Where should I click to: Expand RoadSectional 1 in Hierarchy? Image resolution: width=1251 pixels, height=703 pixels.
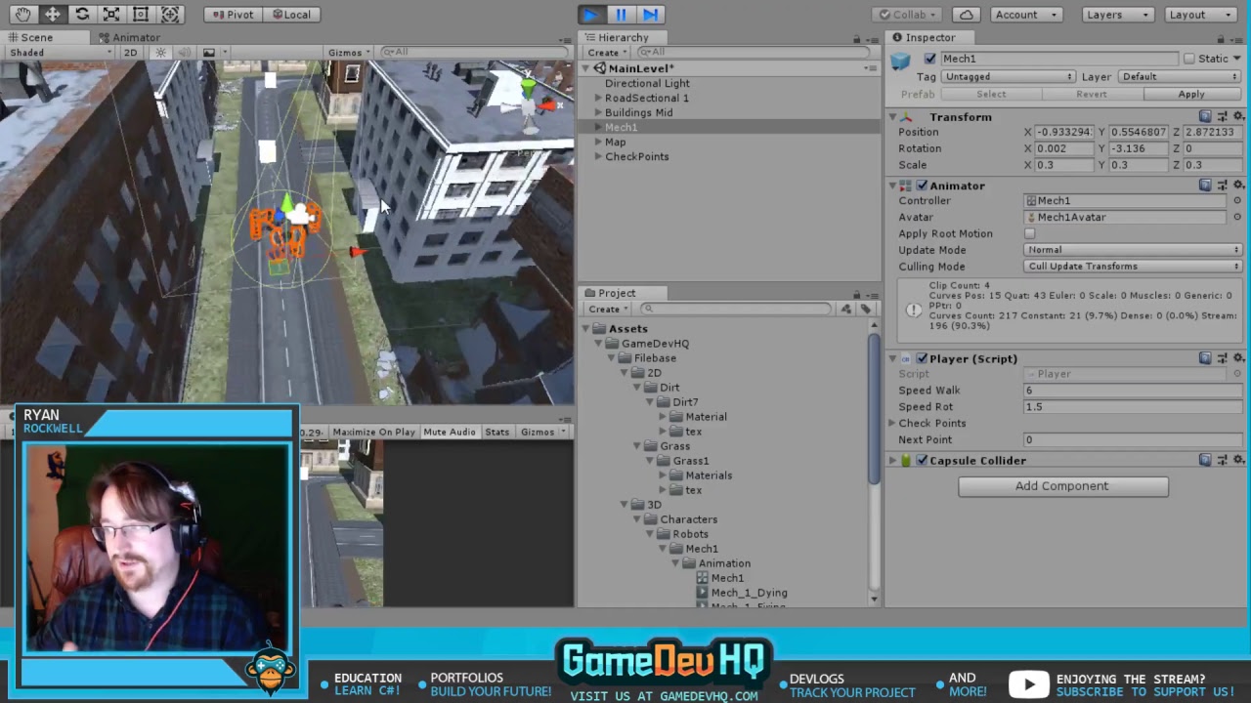[x=598, y=98]
